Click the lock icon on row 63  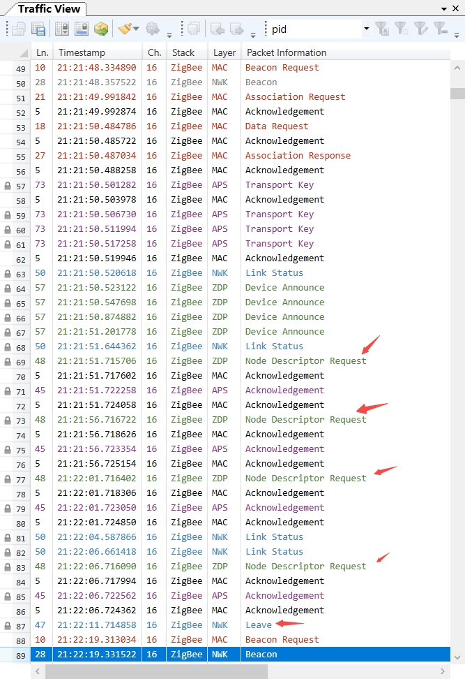click(x=8, y=274)
